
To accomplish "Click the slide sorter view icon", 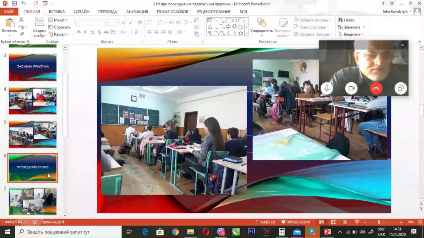I will coord(333,222).
